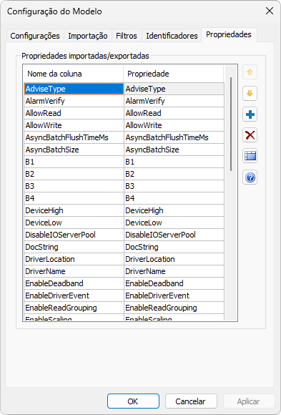This screenshot has height=415, width=281.
Task: Select AdviseType in Nome da coluna column
Action: [74, 89]
